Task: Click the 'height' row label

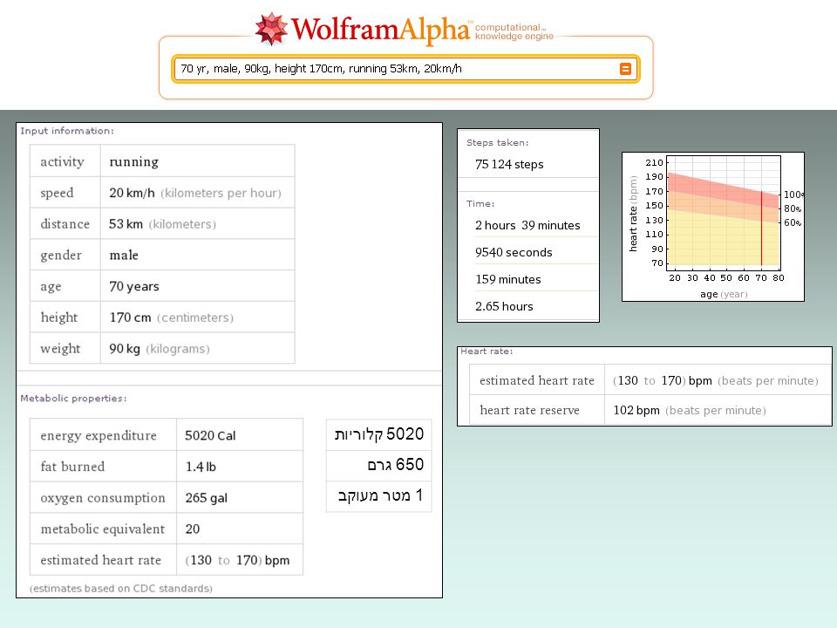Action: click(x=59, y=317)
